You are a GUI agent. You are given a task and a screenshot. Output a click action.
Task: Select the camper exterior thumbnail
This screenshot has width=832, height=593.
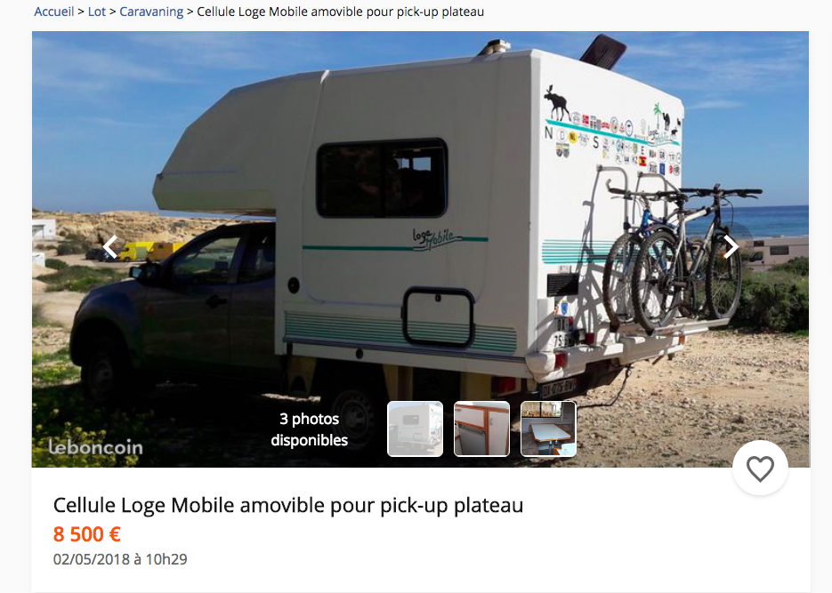415,429
